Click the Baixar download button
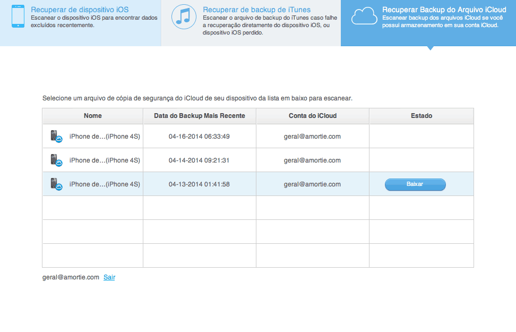Image resolution: width=516 pixels, height=332 pixels. coord(415,184)
